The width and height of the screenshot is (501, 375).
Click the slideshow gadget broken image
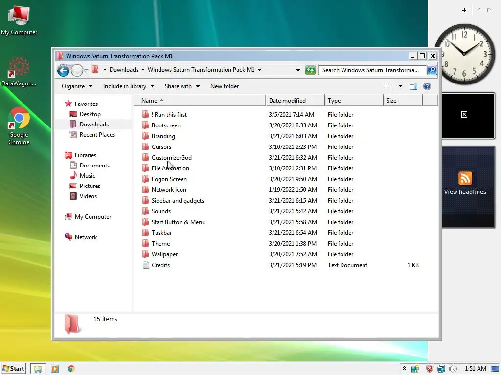[464, 115]
